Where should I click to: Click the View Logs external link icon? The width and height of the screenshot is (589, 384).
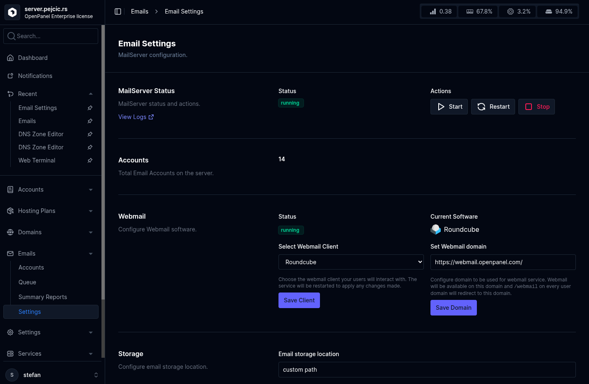pos(151,117)
